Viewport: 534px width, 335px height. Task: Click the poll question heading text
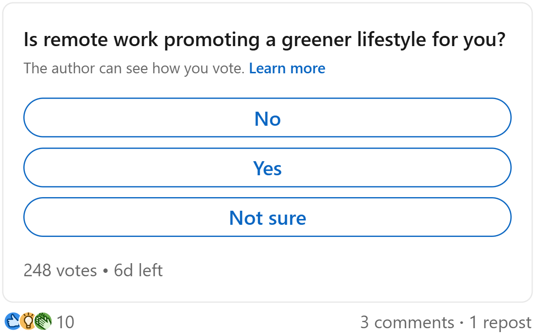265,40
